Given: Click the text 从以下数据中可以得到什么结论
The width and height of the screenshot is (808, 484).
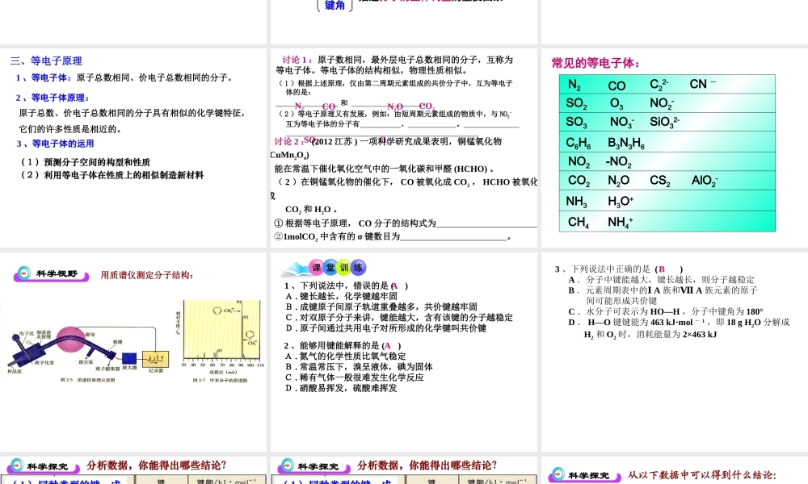Looking at the screenshot, I should pos(701,475).
